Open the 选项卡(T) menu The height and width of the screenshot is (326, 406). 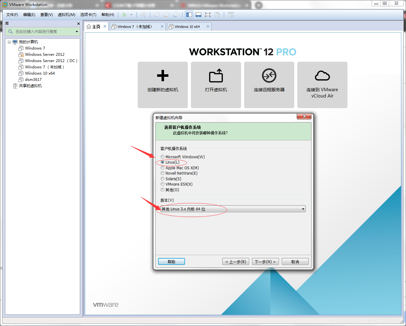pos(88,15)
